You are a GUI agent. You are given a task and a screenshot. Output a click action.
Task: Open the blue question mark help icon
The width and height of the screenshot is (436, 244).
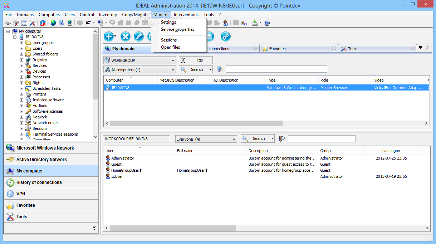click(x=267, y=23)
